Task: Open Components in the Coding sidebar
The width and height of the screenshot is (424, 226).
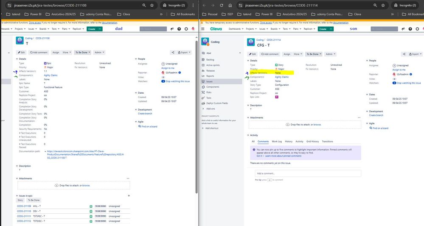Action: coord(213,87)
